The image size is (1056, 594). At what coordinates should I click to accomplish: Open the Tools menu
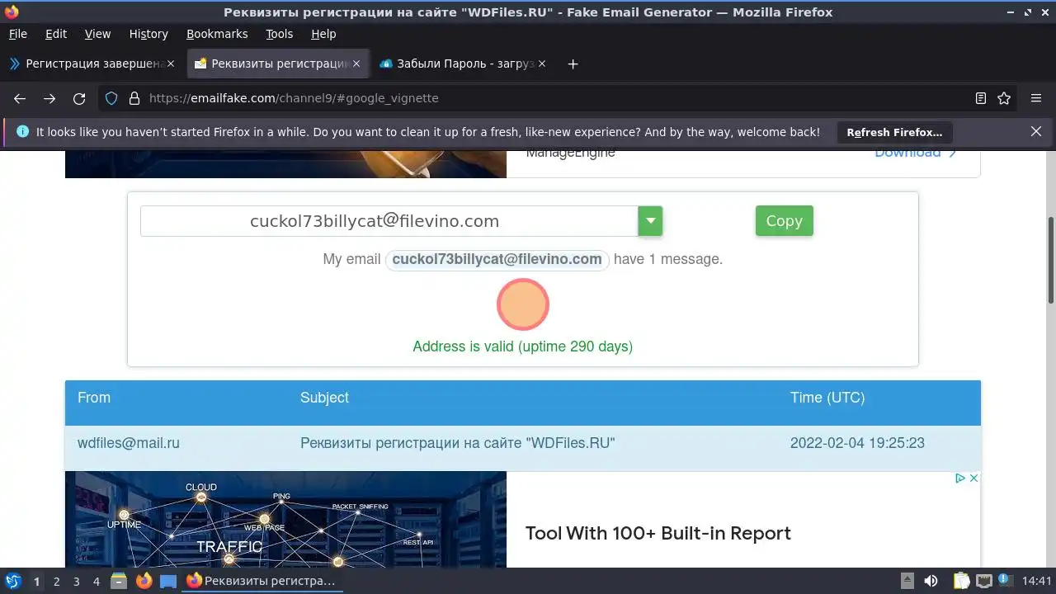[x=280, y=34]
